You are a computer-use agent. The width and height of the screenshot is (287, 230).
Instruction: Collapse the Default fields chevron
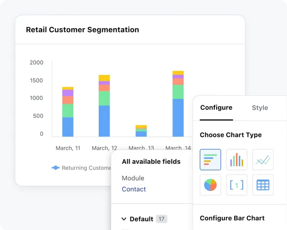124,219
